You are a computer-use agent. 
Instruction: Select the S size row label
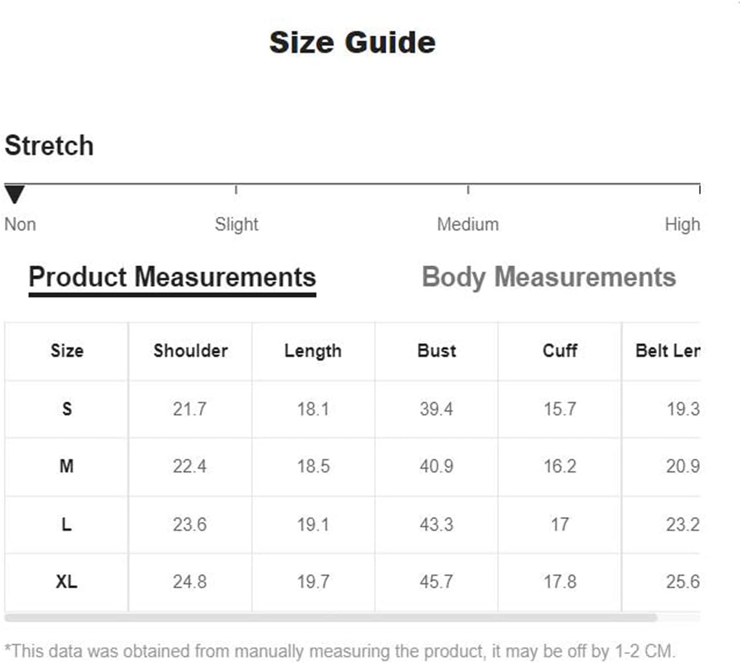[67, 408]
